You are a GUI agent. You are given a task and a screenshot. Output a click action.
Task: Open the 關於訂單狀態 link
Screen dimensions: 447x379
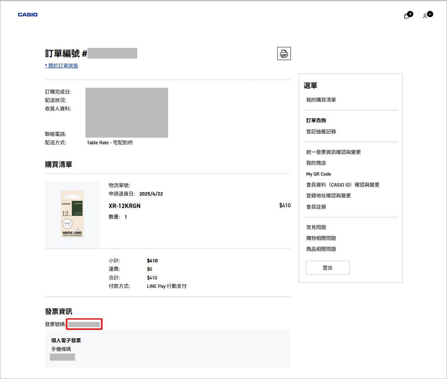coord(61,66)
